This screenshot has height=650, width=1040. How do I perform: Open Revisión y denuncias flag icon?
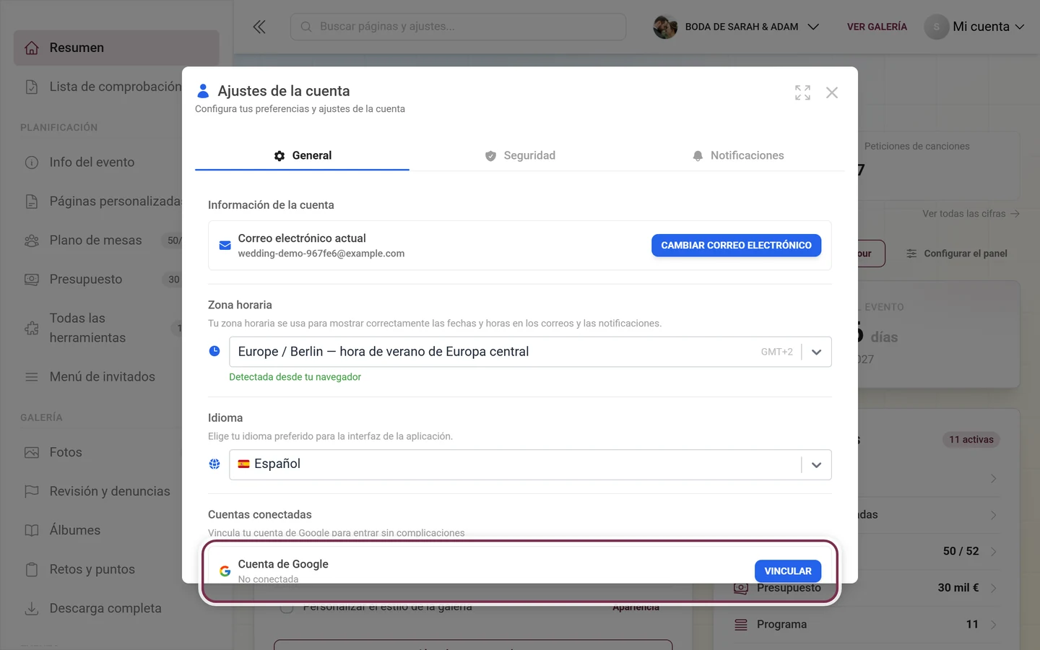32,491
